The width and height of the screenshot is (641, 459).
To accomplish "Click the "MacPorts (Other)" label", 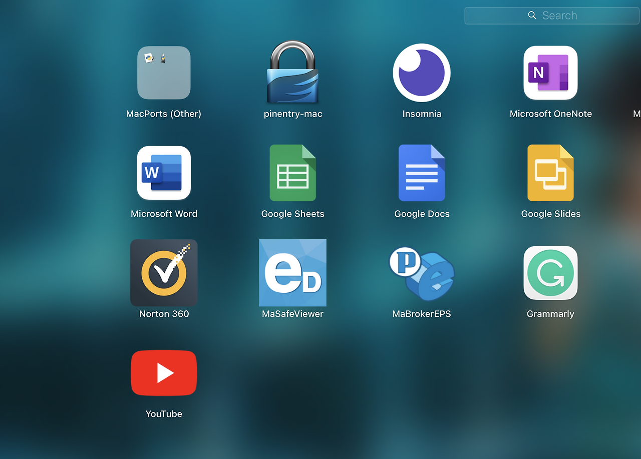I will 164,114.
